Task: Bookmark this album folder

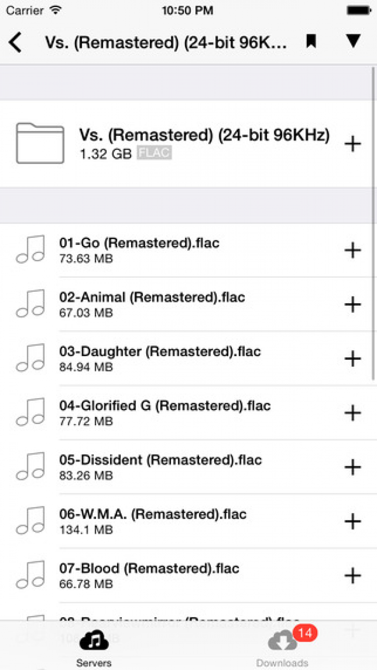Action: point(311,42)
